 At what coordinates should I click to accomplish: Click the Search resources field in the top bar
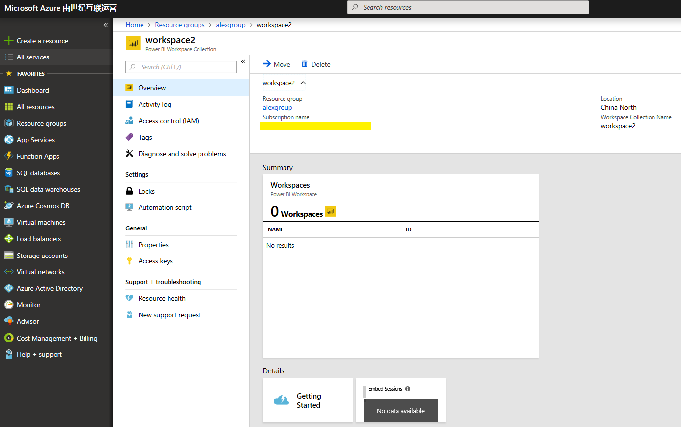[x=467, y=7]
